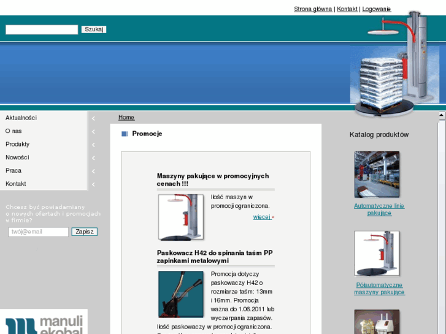Open Paskowacz H42 promotion heading

215,257
